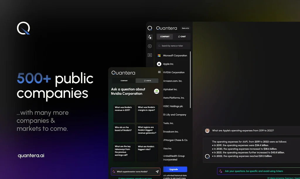
Task: Expand the circle target icon in the sidebar
Action: pyautogui.click(x=150, y=46)
